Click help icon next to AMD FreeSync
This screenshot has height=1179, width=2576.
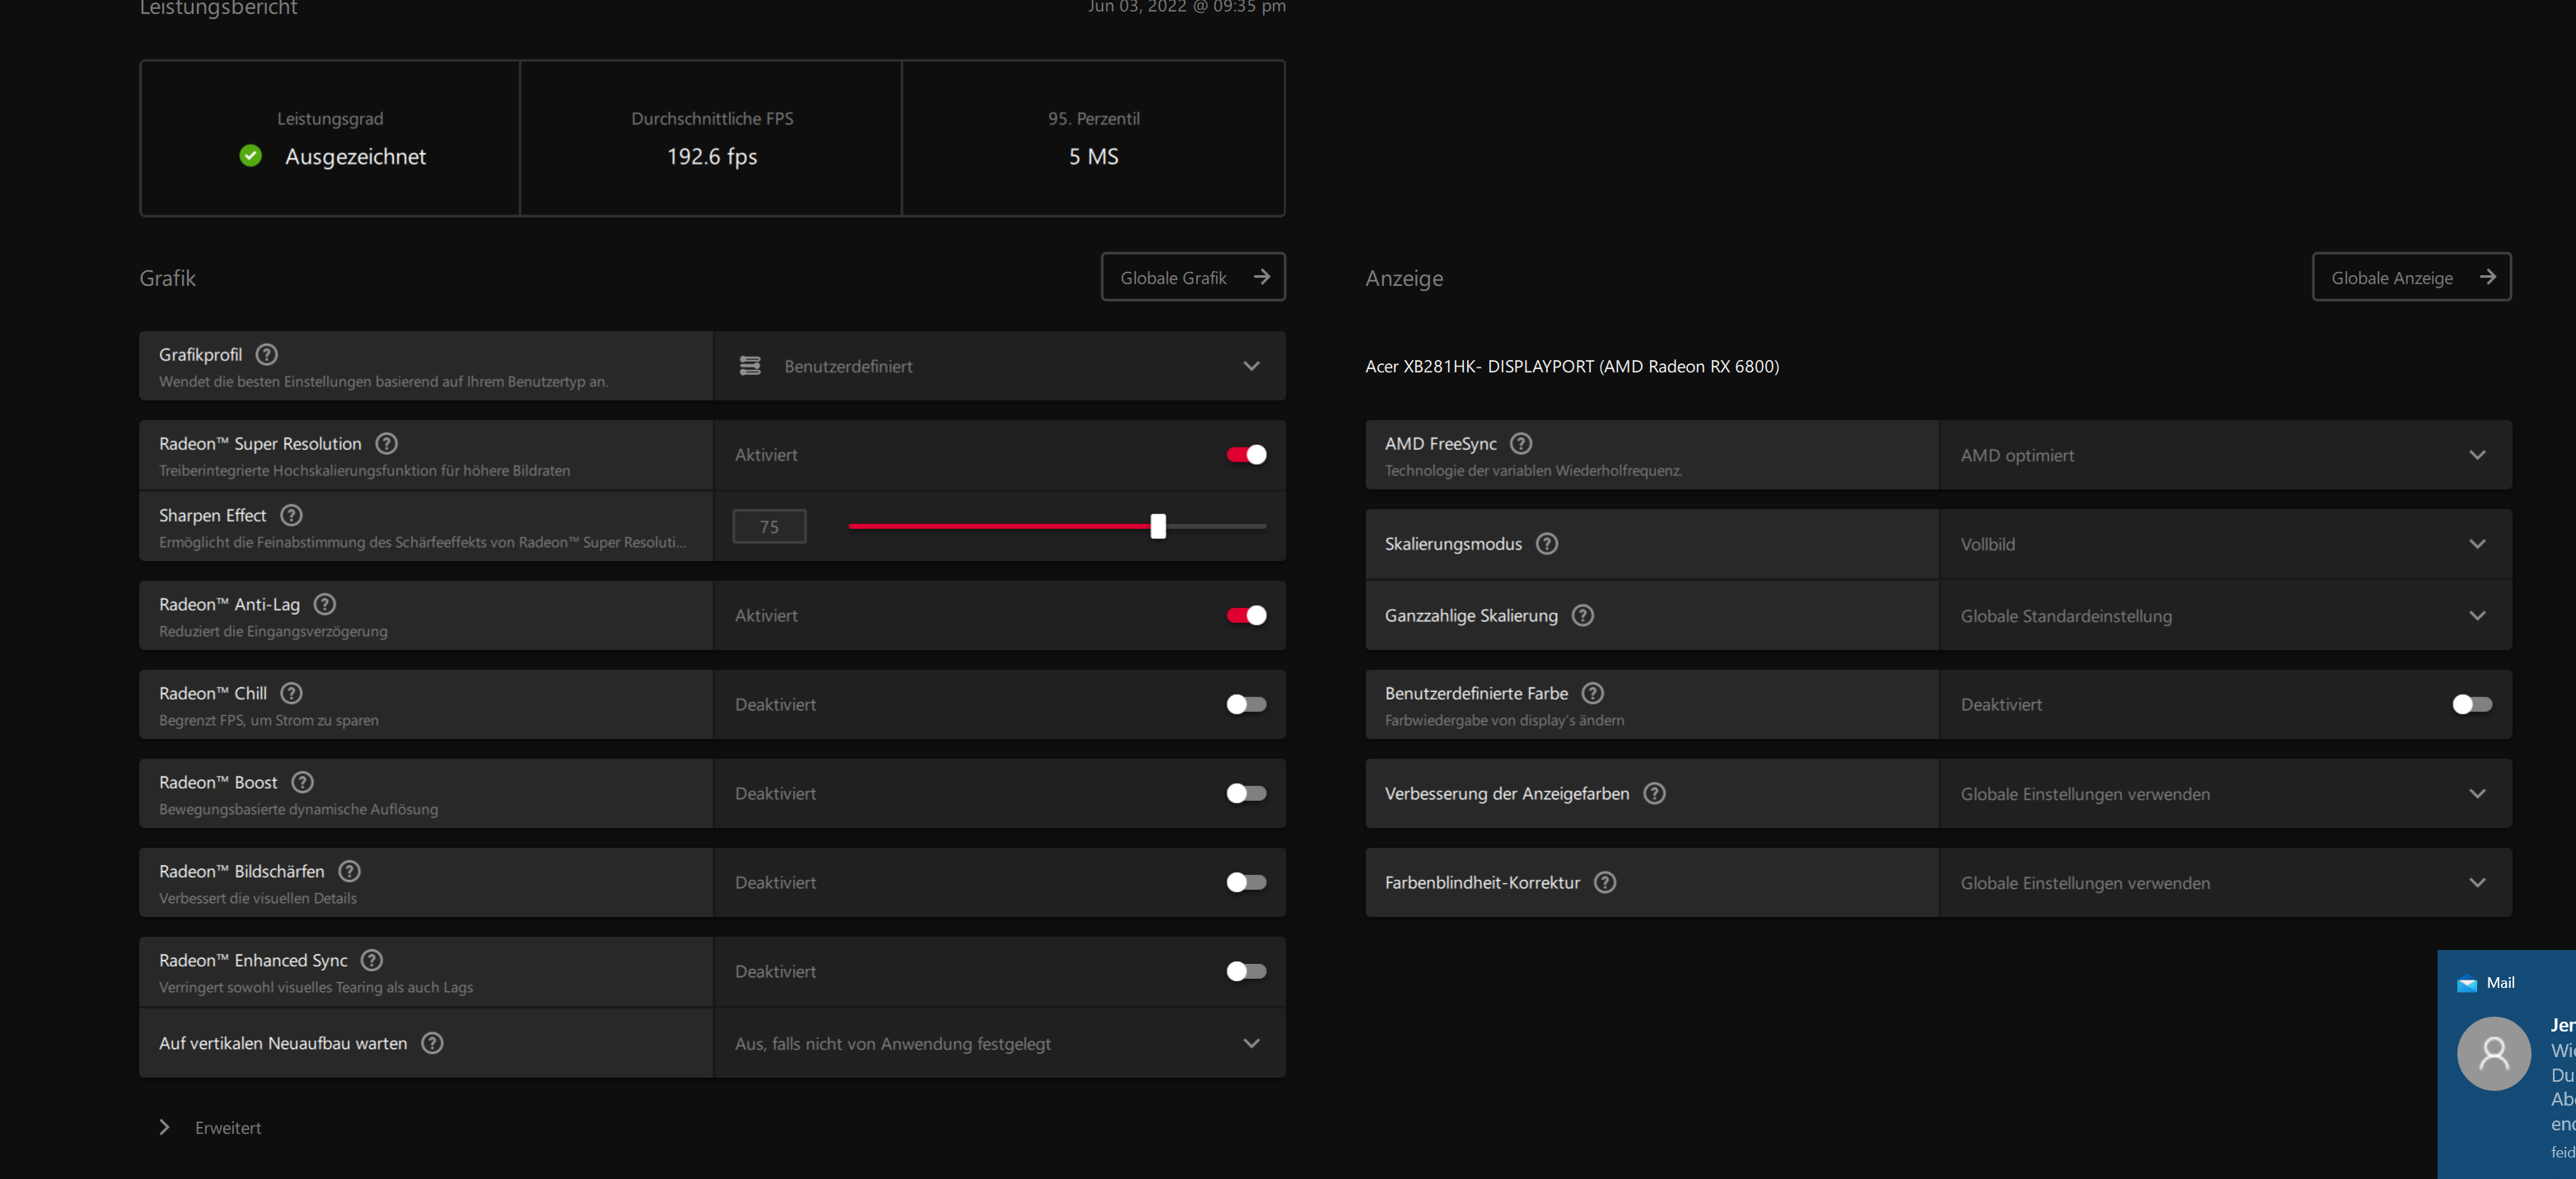coord(1521,443)
